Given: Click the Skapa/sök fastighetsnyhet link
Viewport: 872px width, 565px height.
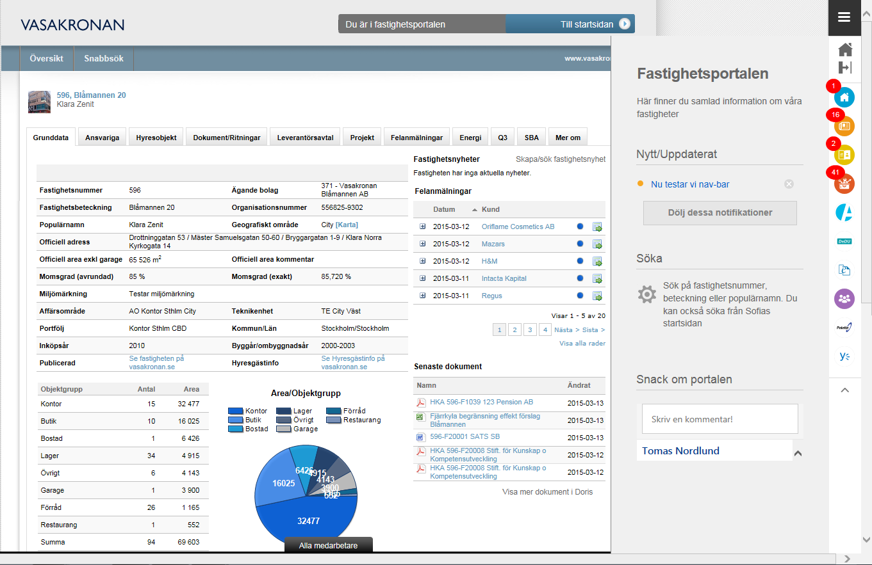Looking at the screenshot, I should point(561,159).
